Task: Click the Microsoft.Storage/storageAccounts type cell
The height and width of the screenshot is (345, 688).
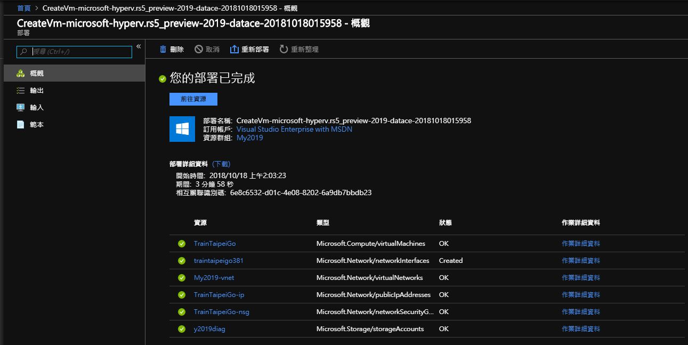Action: tap(370, 329)
